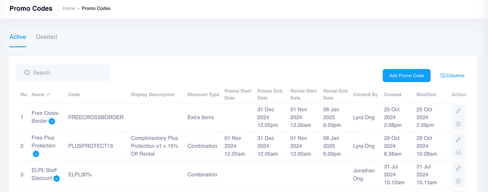Image resolution: width=488 pixels, height=192 pixels.
Task: Click the Discount Type column header
Action: click(203, 95)
